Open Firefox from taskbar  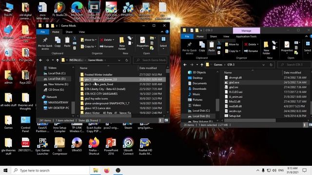[107, 171]
